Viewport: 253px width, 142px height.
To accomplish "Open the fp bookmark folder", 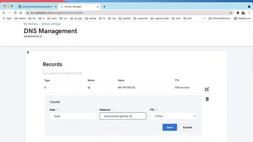I will tap(102, 19).
